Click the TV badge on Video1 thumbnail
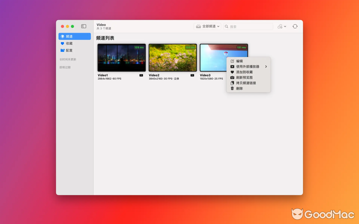359x224 pixels. coord(141,75)
